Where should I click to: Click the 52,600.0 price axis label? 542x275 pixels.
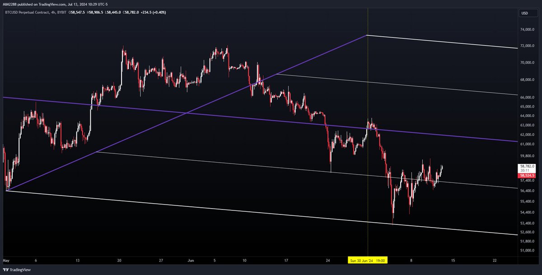point(528,233)
